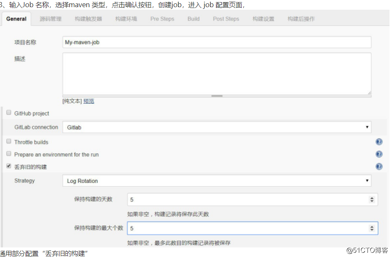The image size is (392, 258).
Task: Go to the 构建环境 tab
Action: 126,19
